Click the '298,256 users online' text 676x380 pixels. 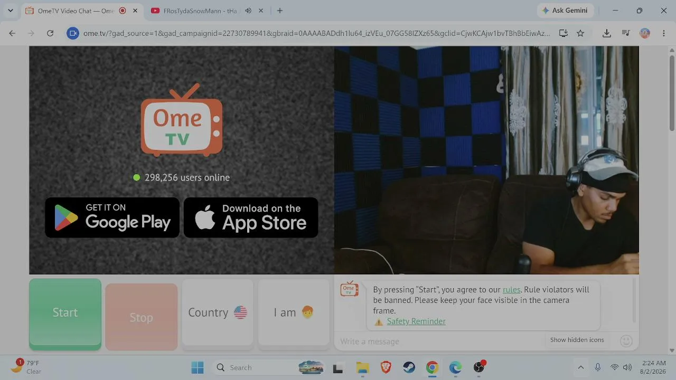point(187,178)
